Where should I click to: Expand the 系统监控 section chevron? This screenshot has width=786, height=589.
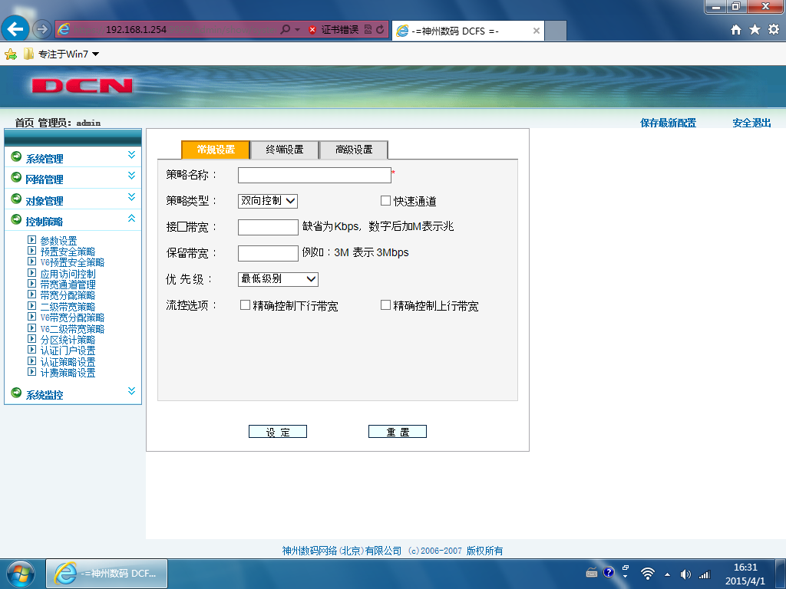tap(131, 391)
